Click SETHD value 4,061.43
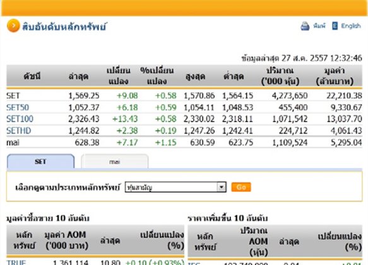 pos(347,131)
